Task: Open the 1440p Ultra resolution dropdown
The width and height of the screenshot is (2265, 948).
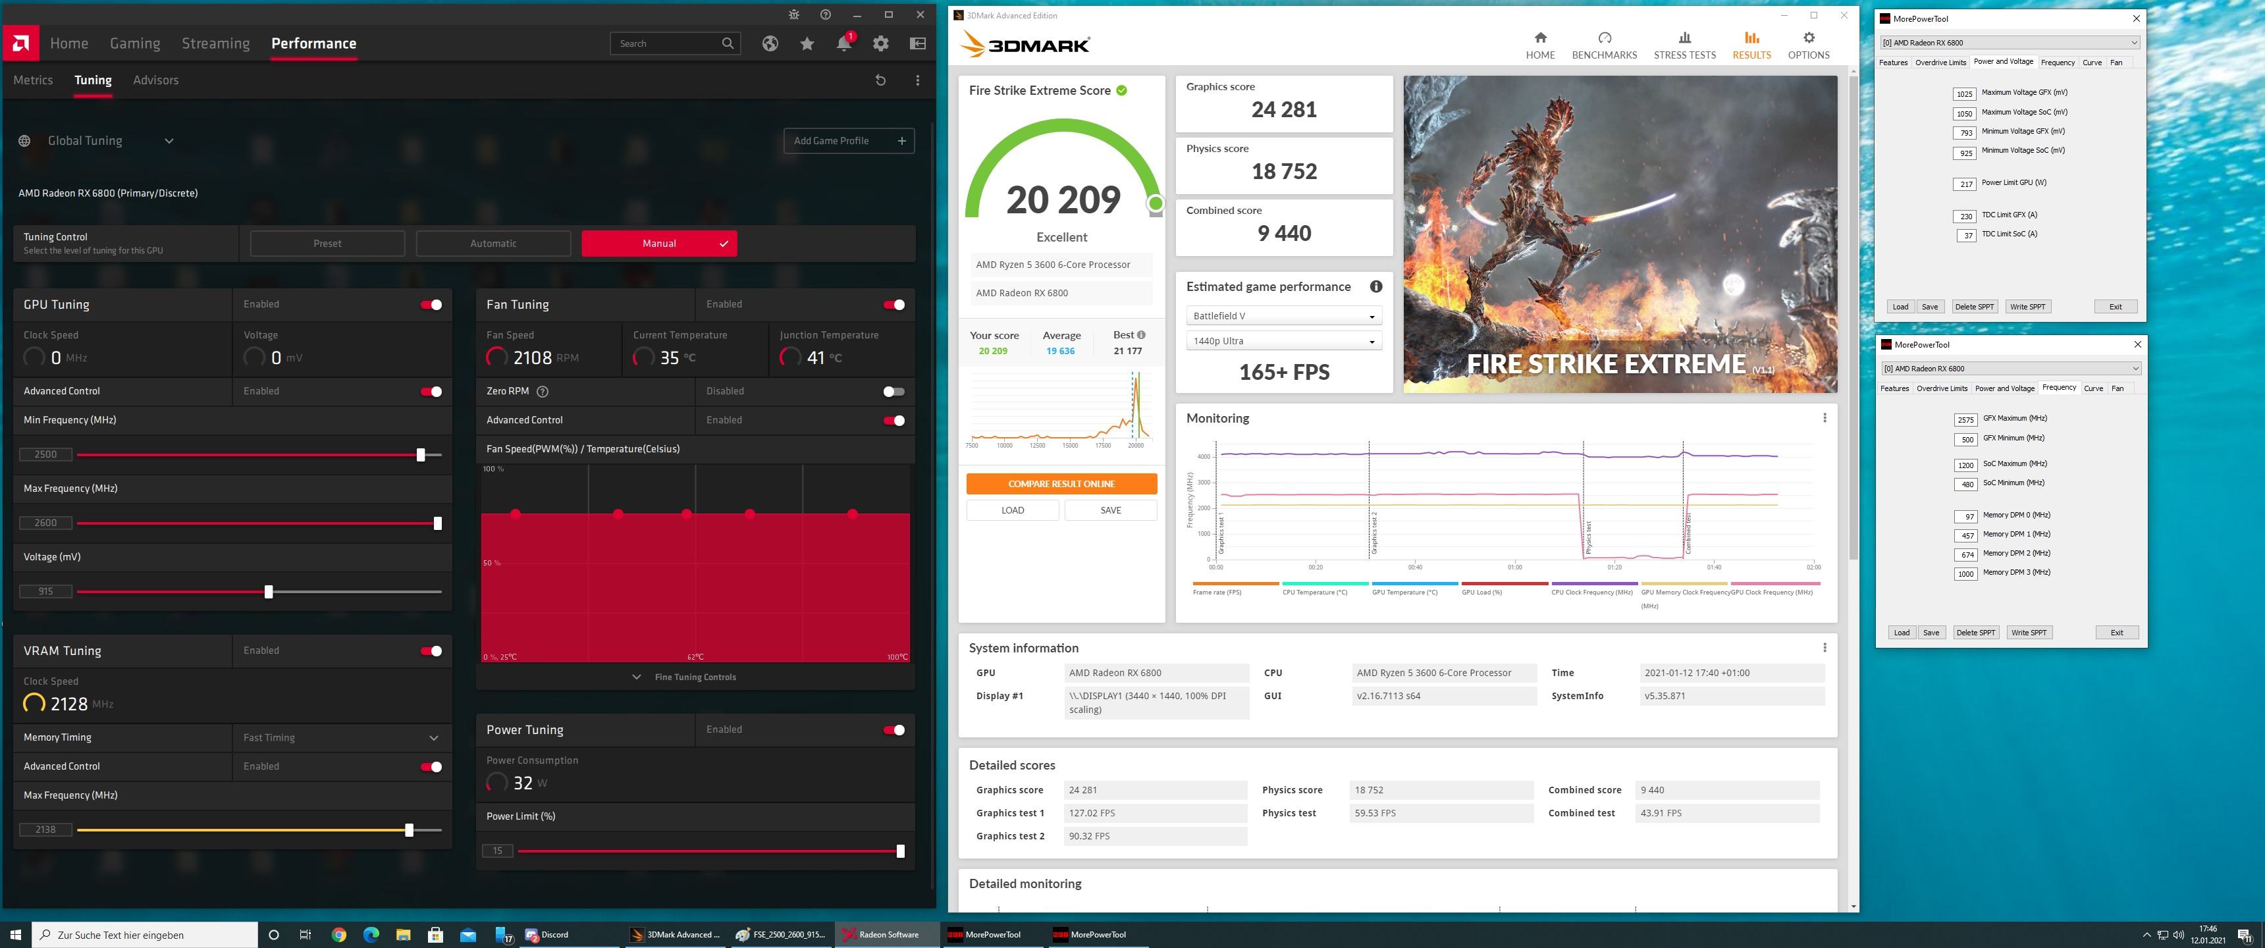Action: click(x=1283, y=341)
